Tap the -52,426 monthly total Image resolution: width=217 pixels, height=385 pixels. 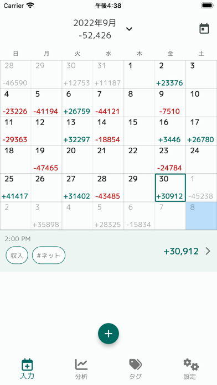[95, 35]
